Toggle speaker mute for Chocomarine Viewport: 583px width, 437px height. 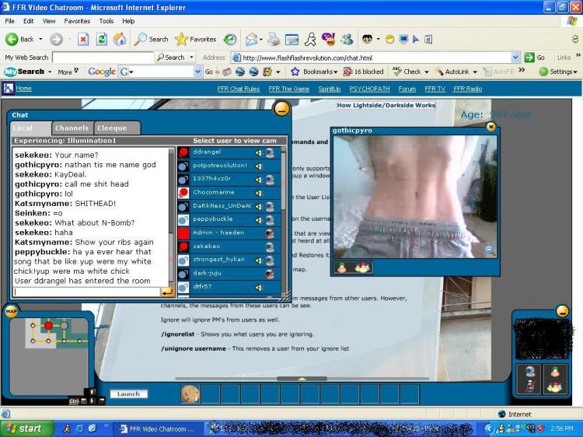(x=259, y=192)
